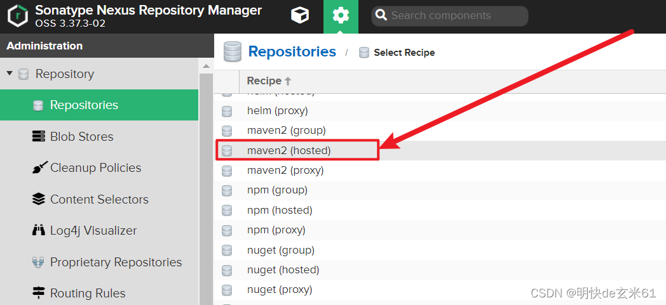Click the search magnifier icon
Screen dimensions: 666x305
pos(381,16)
